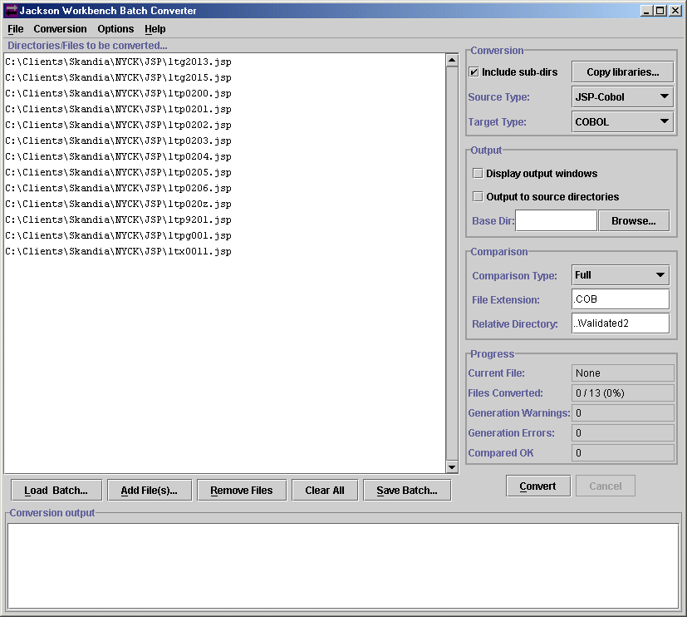The width and height of the screenshot is (687, 617).
Task: Open the File menu
Action: click(x=15, y=29)
